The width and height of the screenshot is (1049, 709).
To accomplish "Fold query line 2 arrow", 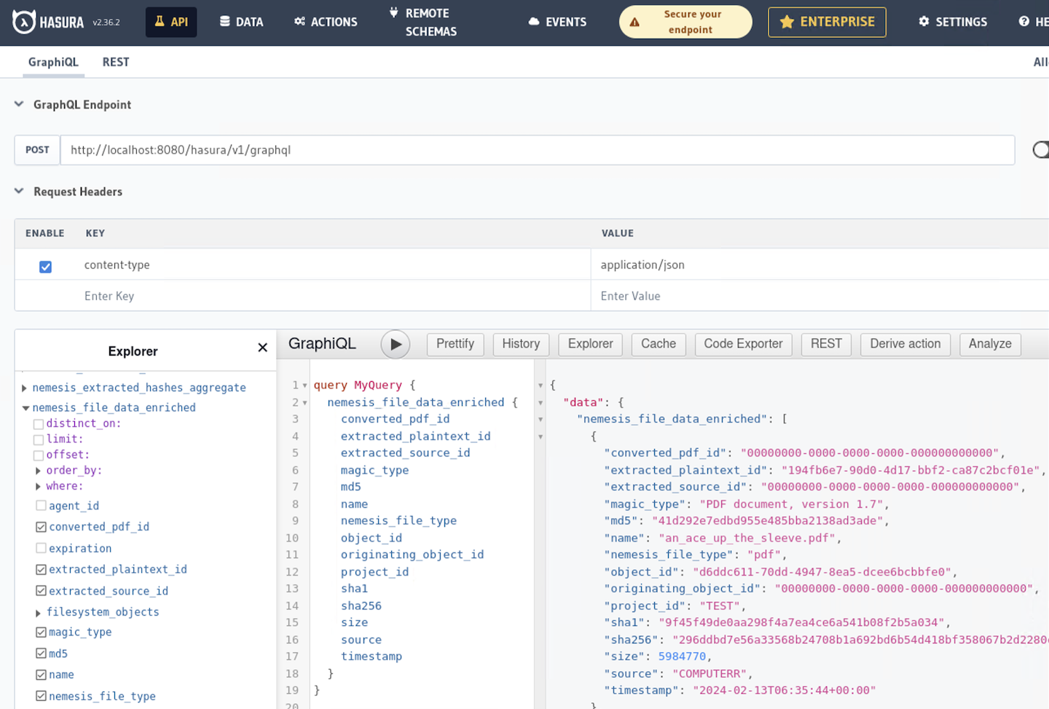I will coord(305,402).
